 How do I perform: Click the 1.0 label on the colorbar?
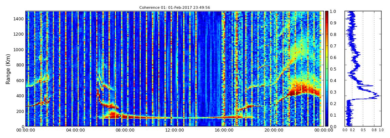333,12
